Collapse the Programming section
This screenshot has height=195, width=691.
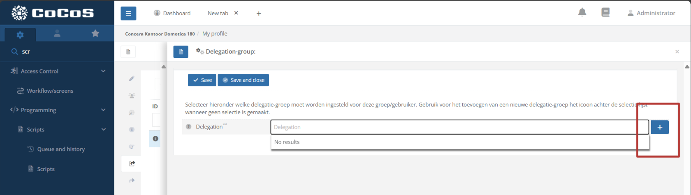point(103,110)
